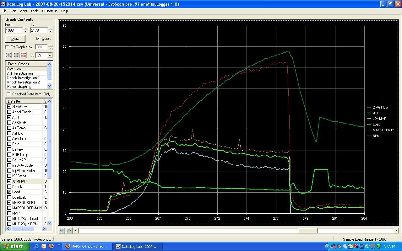Click the shift graph right icon
Viewport: 402px width, 251px height.
click(69, 231)
